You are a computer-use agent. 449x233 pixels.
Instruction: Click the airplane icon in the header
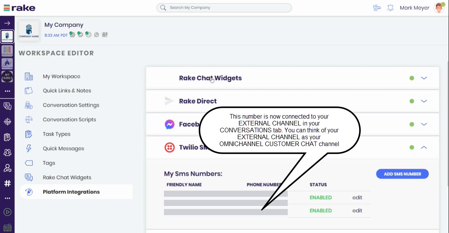377,8
